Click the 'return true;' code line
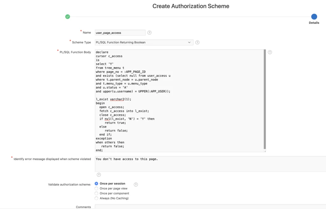326x212 pixels. (115, 123)
